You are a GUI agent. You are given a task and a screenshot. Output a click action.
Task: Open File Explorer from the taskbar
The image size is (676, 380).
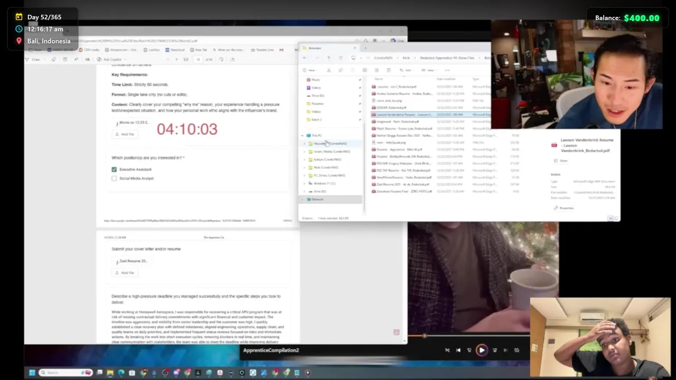coord(110,373)
